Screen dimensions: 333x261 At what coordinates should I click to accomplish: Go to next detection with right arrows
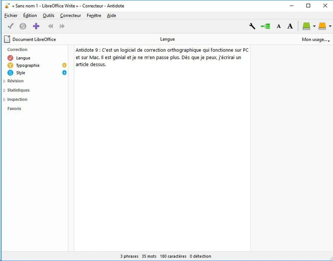(x=62, y=26)
